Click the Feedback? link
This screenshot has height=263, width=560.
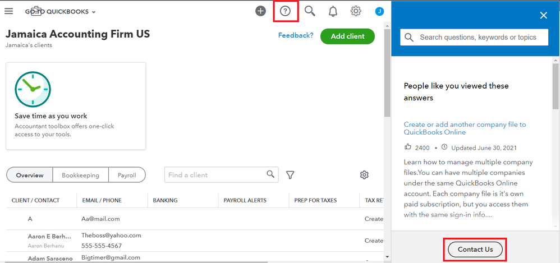tap(296, 35)
